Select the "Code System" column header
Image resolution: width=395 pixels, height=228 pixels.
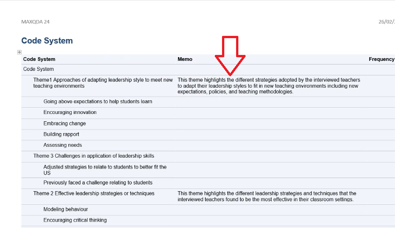point(39,59)
